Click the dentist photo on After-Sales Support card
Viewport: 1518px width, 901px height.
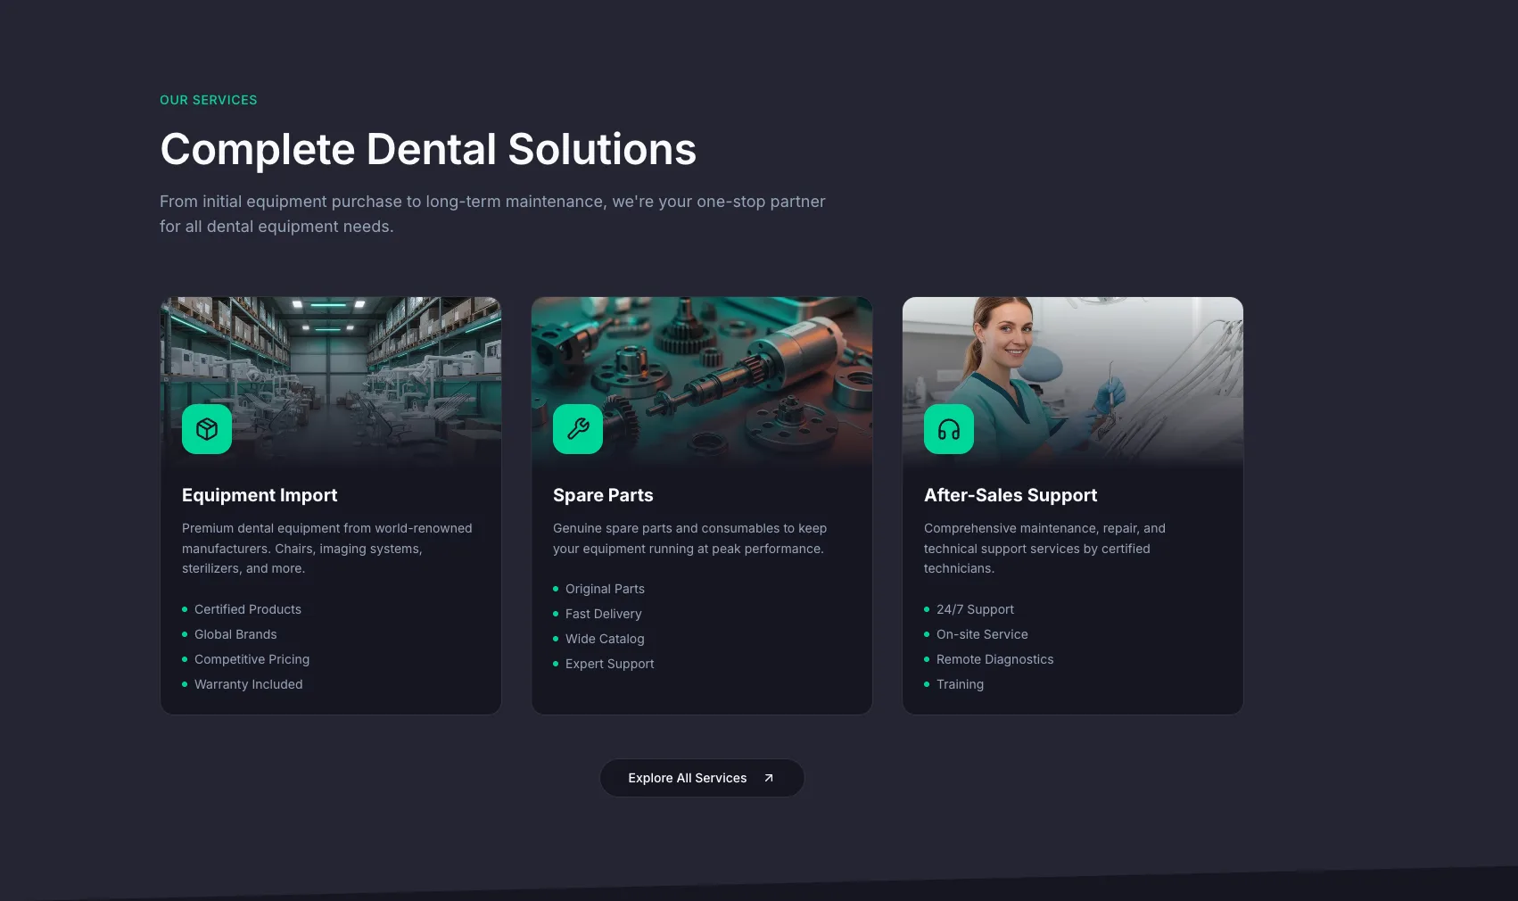[1073, 383]
